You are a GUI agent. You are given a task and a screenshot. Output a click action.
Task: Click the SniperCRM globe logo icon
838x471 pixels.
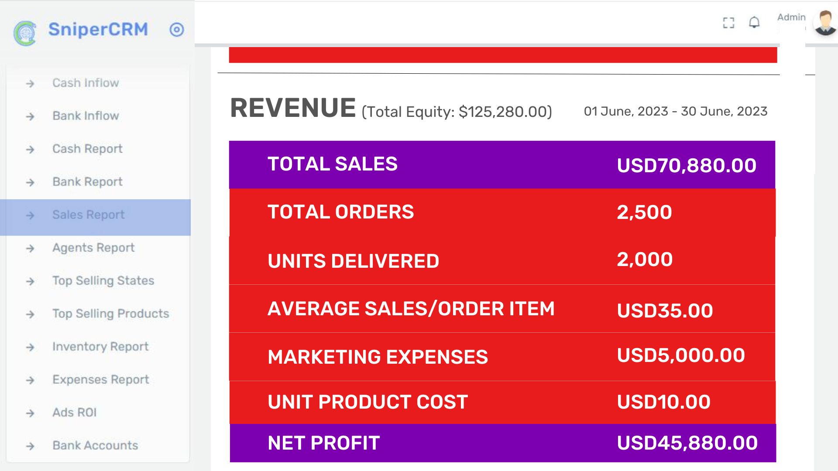coord(25,33)
